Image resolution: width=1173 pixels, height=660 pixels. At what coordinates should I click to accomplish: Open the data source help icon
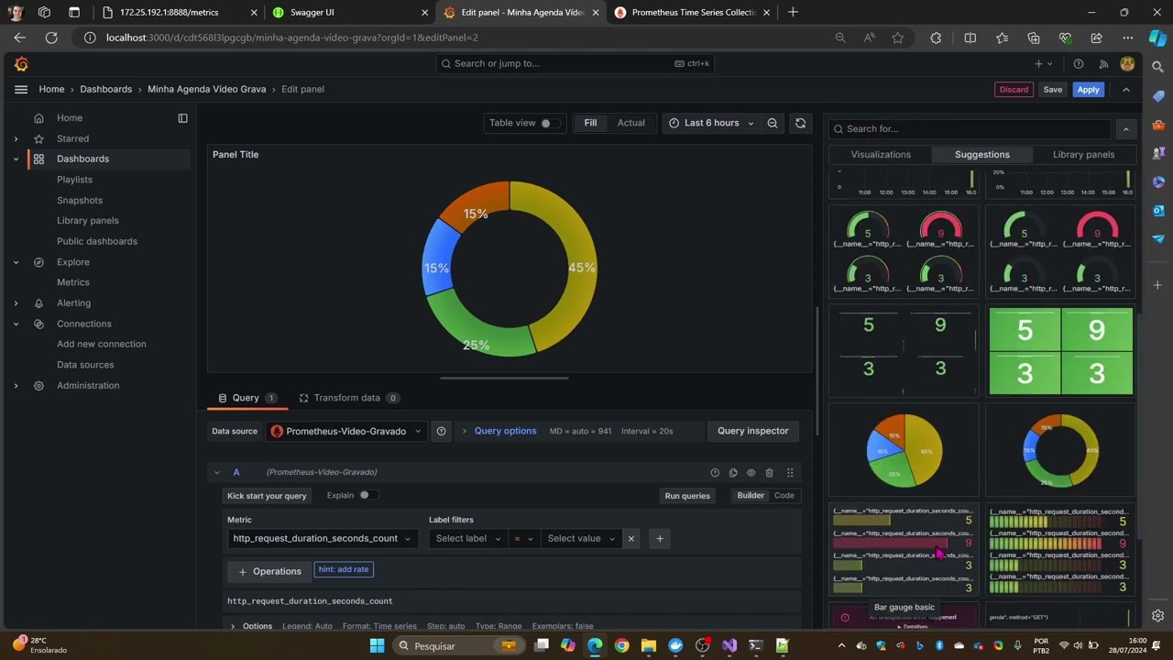point(441,431)
